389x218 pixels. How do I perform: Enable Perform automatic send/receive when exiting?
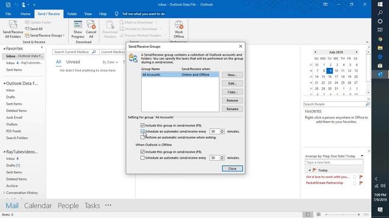(x=142, y=137)
